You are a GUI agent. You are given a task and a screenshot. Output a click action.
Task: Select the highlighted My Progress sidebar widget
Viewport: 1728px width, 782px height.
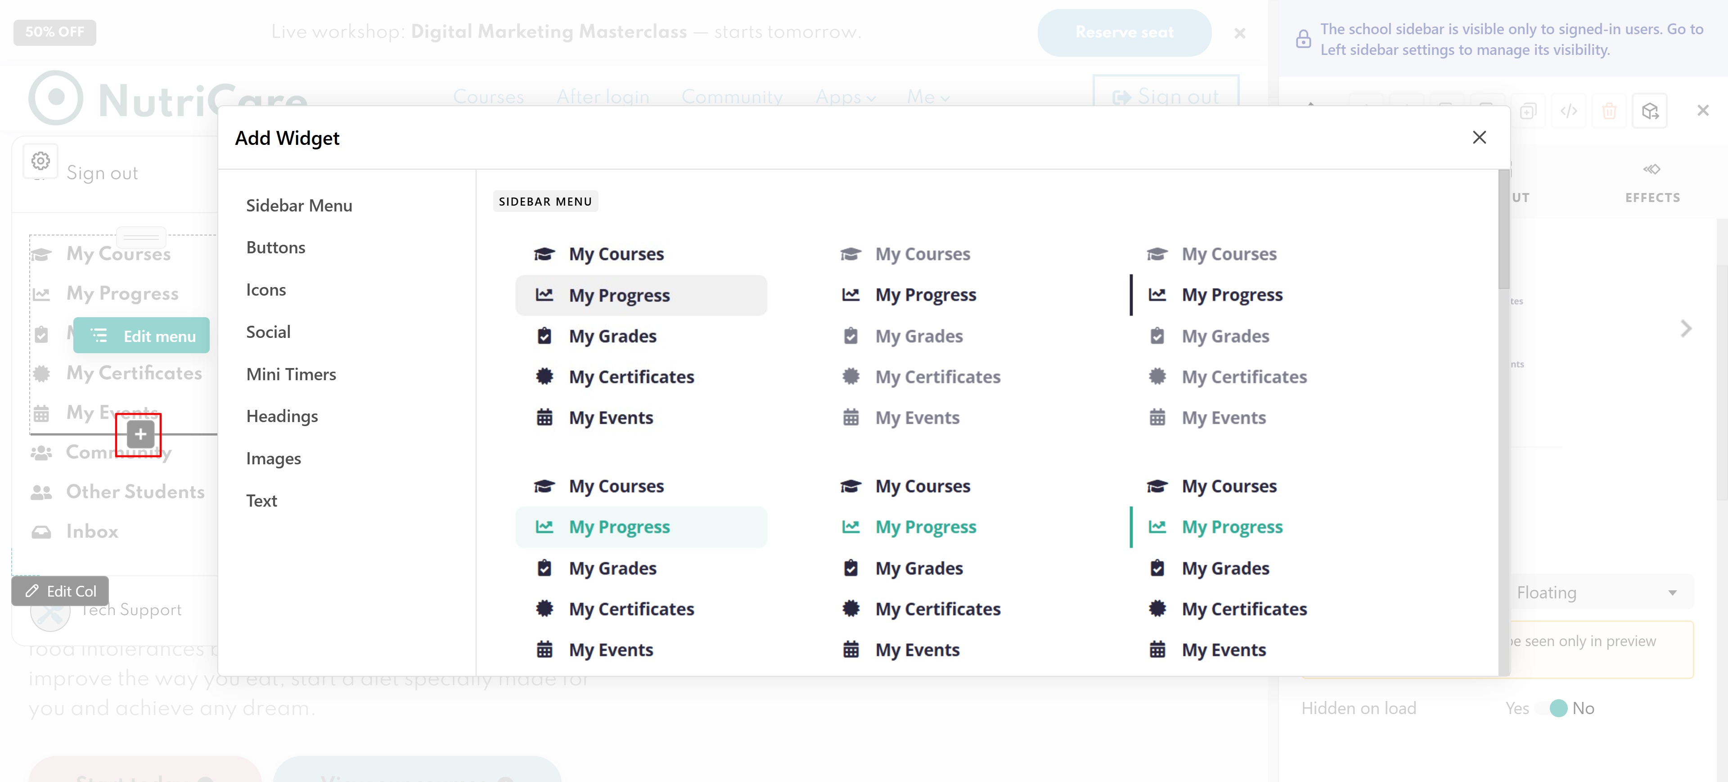tap(641, 295)
